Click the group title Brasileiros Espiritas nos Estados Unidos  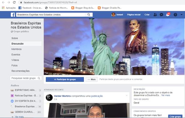click(x=26, y=25)
